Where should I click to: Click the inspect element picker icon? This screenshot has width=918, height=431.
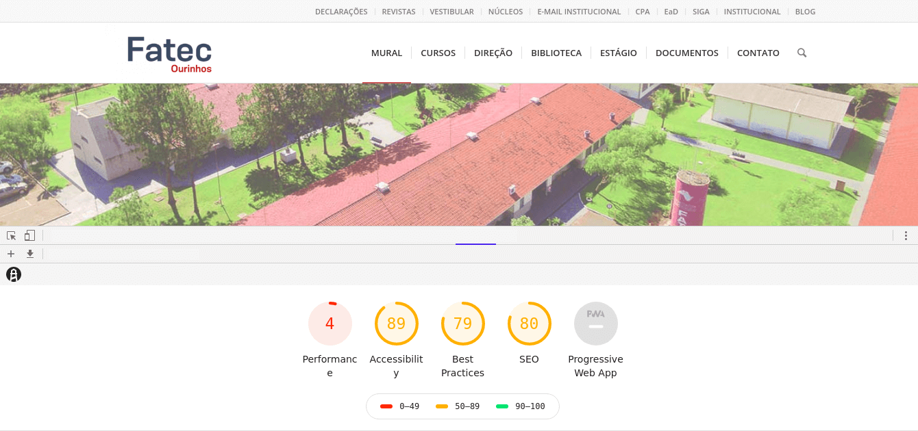(11, 235)
